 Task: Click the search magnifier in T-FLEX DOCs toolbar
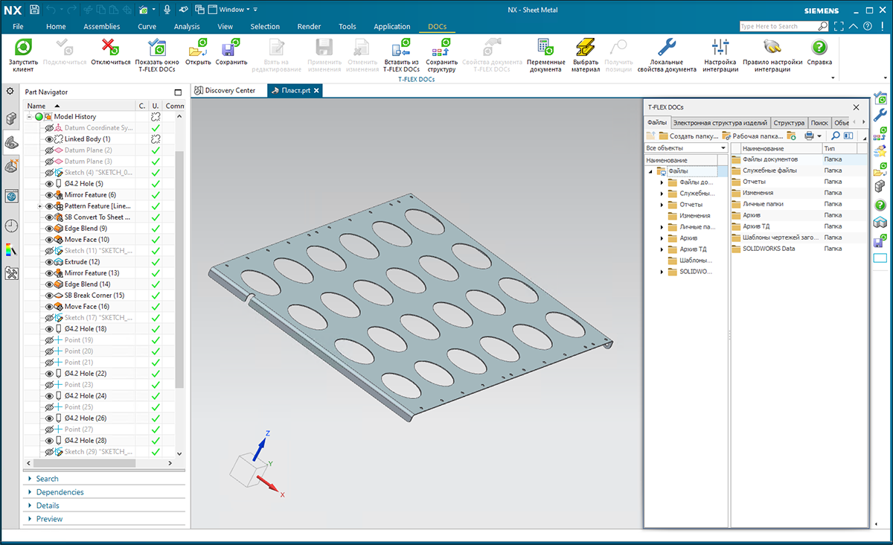pos(836,136)
